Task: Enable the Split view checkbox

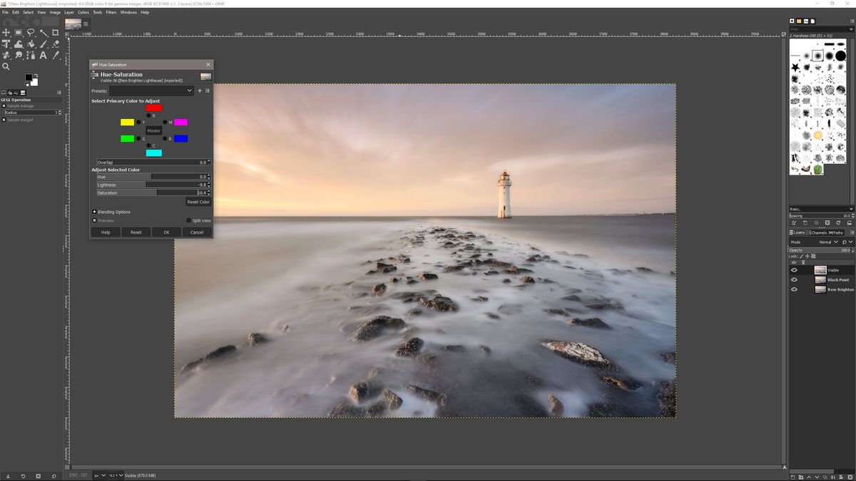Action: (x=189, y=219)
